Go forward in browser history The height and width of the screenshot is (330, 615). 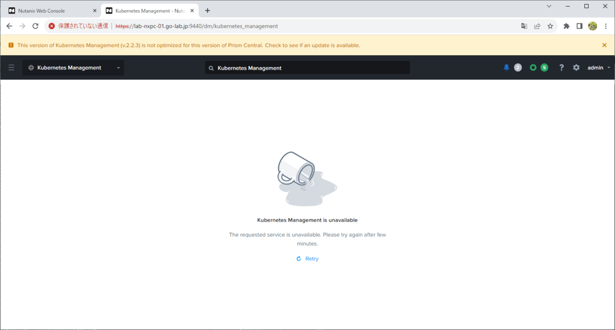tap(22, 26)
